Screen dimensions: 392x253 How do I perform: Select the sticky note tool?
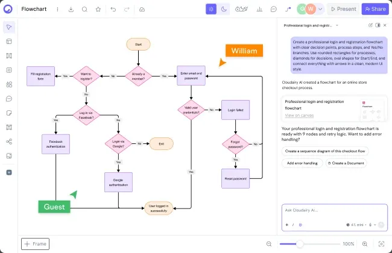click(x=9, y=113)
